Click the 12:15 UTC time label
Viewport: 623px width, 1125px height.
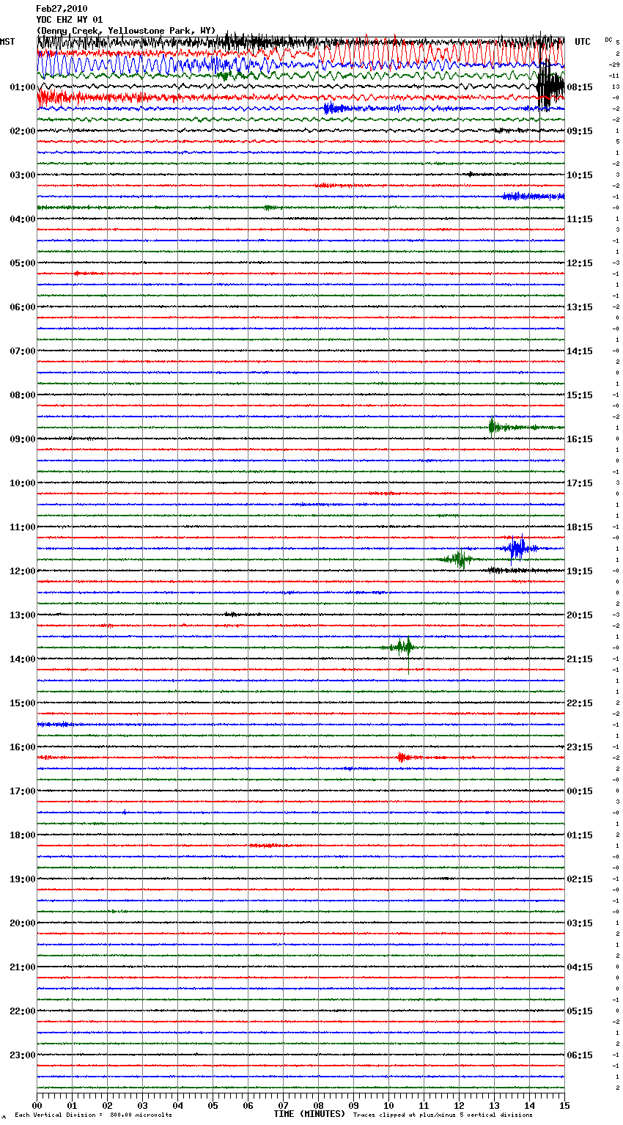(580, 263)
